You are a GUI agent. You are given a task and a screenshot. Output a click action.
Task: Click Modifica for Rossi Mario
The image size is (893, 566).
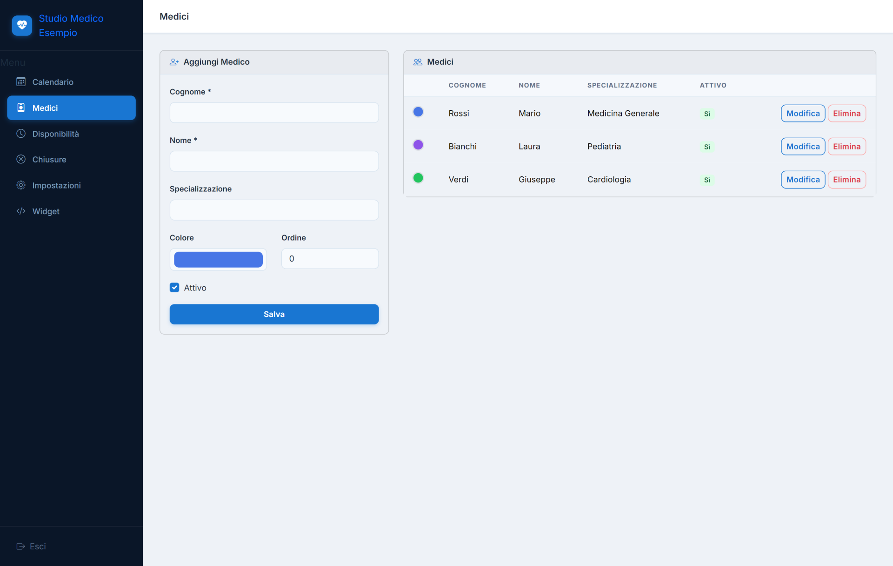pyautogui.click(x=803, y=114)
